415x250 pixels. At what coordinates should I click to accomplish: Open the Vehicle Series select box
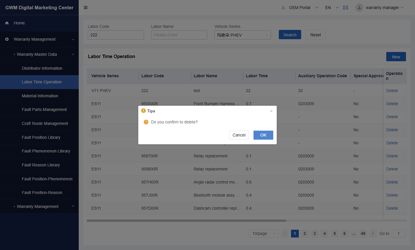click(x=242, y=35)
